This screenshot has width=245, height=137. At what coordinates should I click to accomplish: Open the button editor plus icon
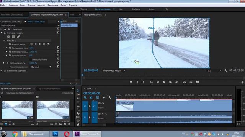pos(242,83)
